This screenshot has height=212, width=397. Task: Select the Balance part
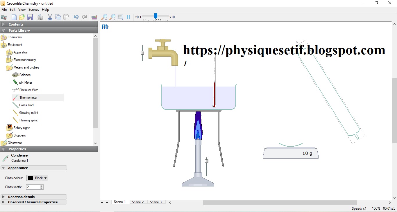point(22,75)
